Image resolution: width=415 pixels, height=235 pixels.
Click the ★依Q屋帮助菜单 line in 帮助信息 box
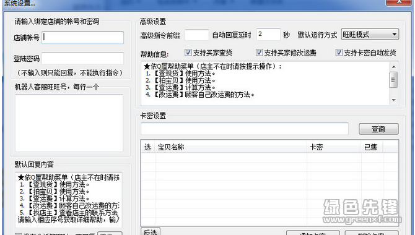click(x=213, y=66)
